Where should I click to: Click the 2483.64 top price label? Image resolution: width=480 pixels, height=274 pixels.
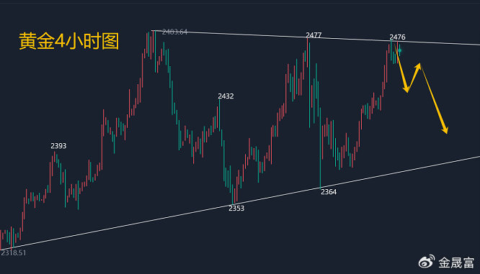click(x=175, y=32)
